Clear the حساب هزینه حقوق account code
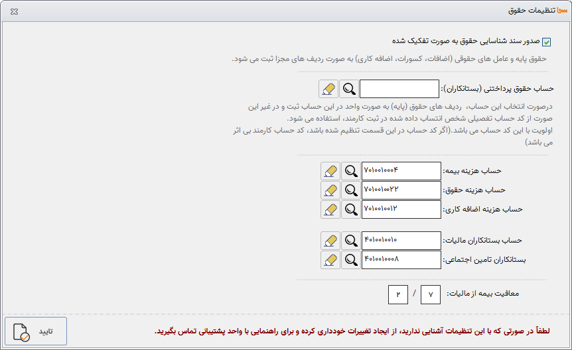The height and width of the screenshot is (350, 572). click(330, 190)
